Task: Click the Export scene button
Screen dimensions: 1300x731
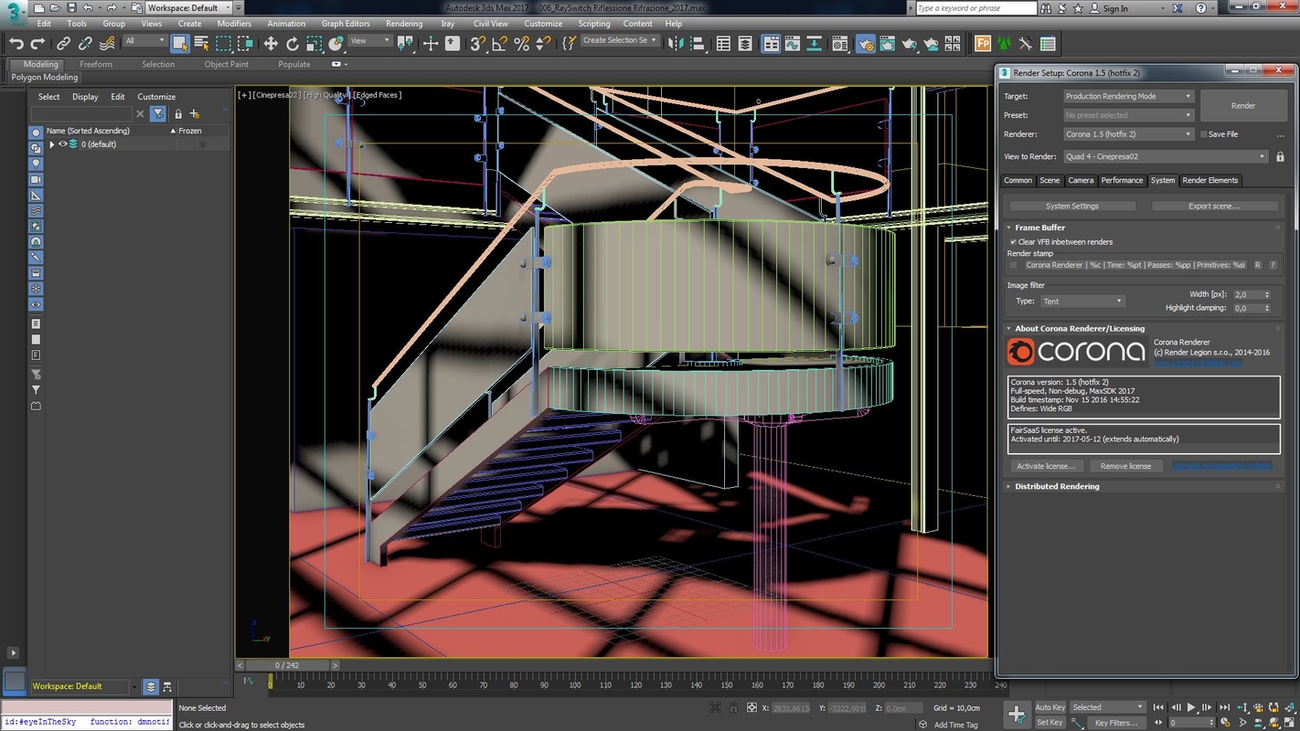Action: pos(1214,207)
